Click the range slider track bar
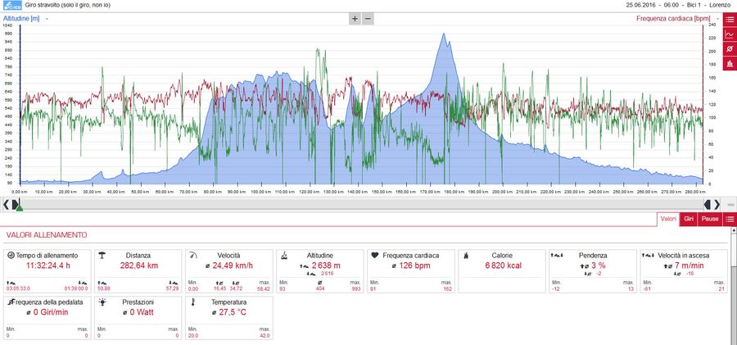The image size is (737, 345). [361, 204]
